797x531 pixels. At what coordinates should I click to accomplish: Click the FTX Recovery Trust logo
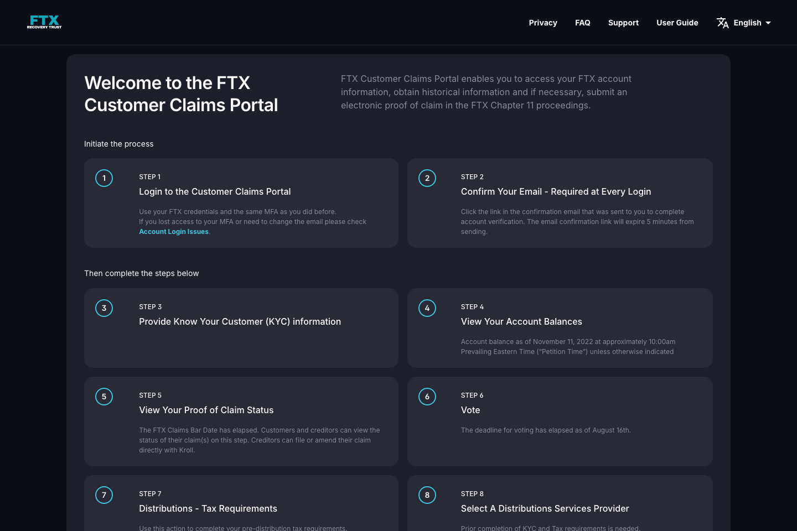(x=44, y=22)
